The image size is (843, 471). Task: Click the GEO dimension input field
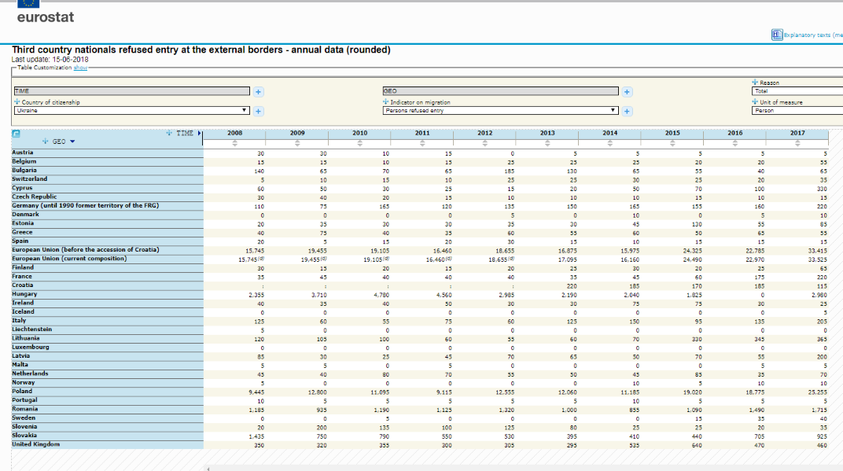tap(499, 91)
